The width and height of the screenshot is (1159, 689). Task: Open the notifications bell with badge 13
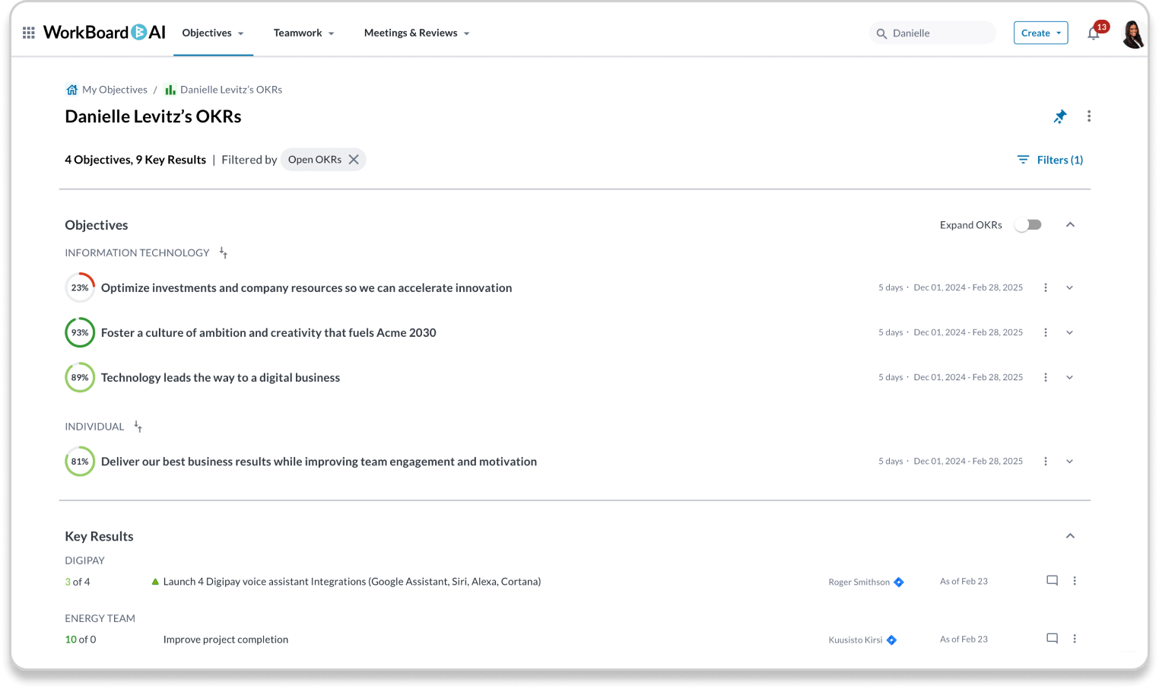1094,33
